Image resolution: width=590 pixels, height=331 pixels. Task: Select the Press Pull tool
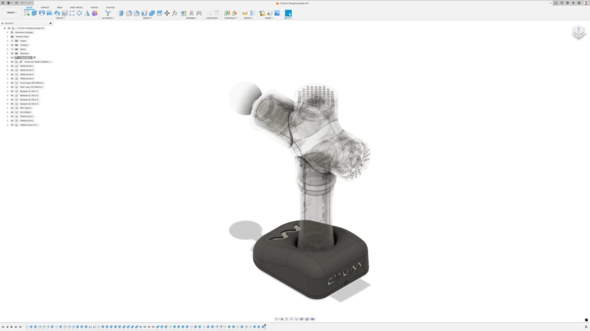click(121, 13)
